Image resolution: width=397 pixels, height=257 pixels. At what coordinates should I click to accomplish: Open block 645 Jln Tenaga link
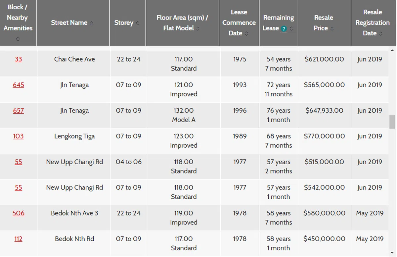[x=18, y=85]
